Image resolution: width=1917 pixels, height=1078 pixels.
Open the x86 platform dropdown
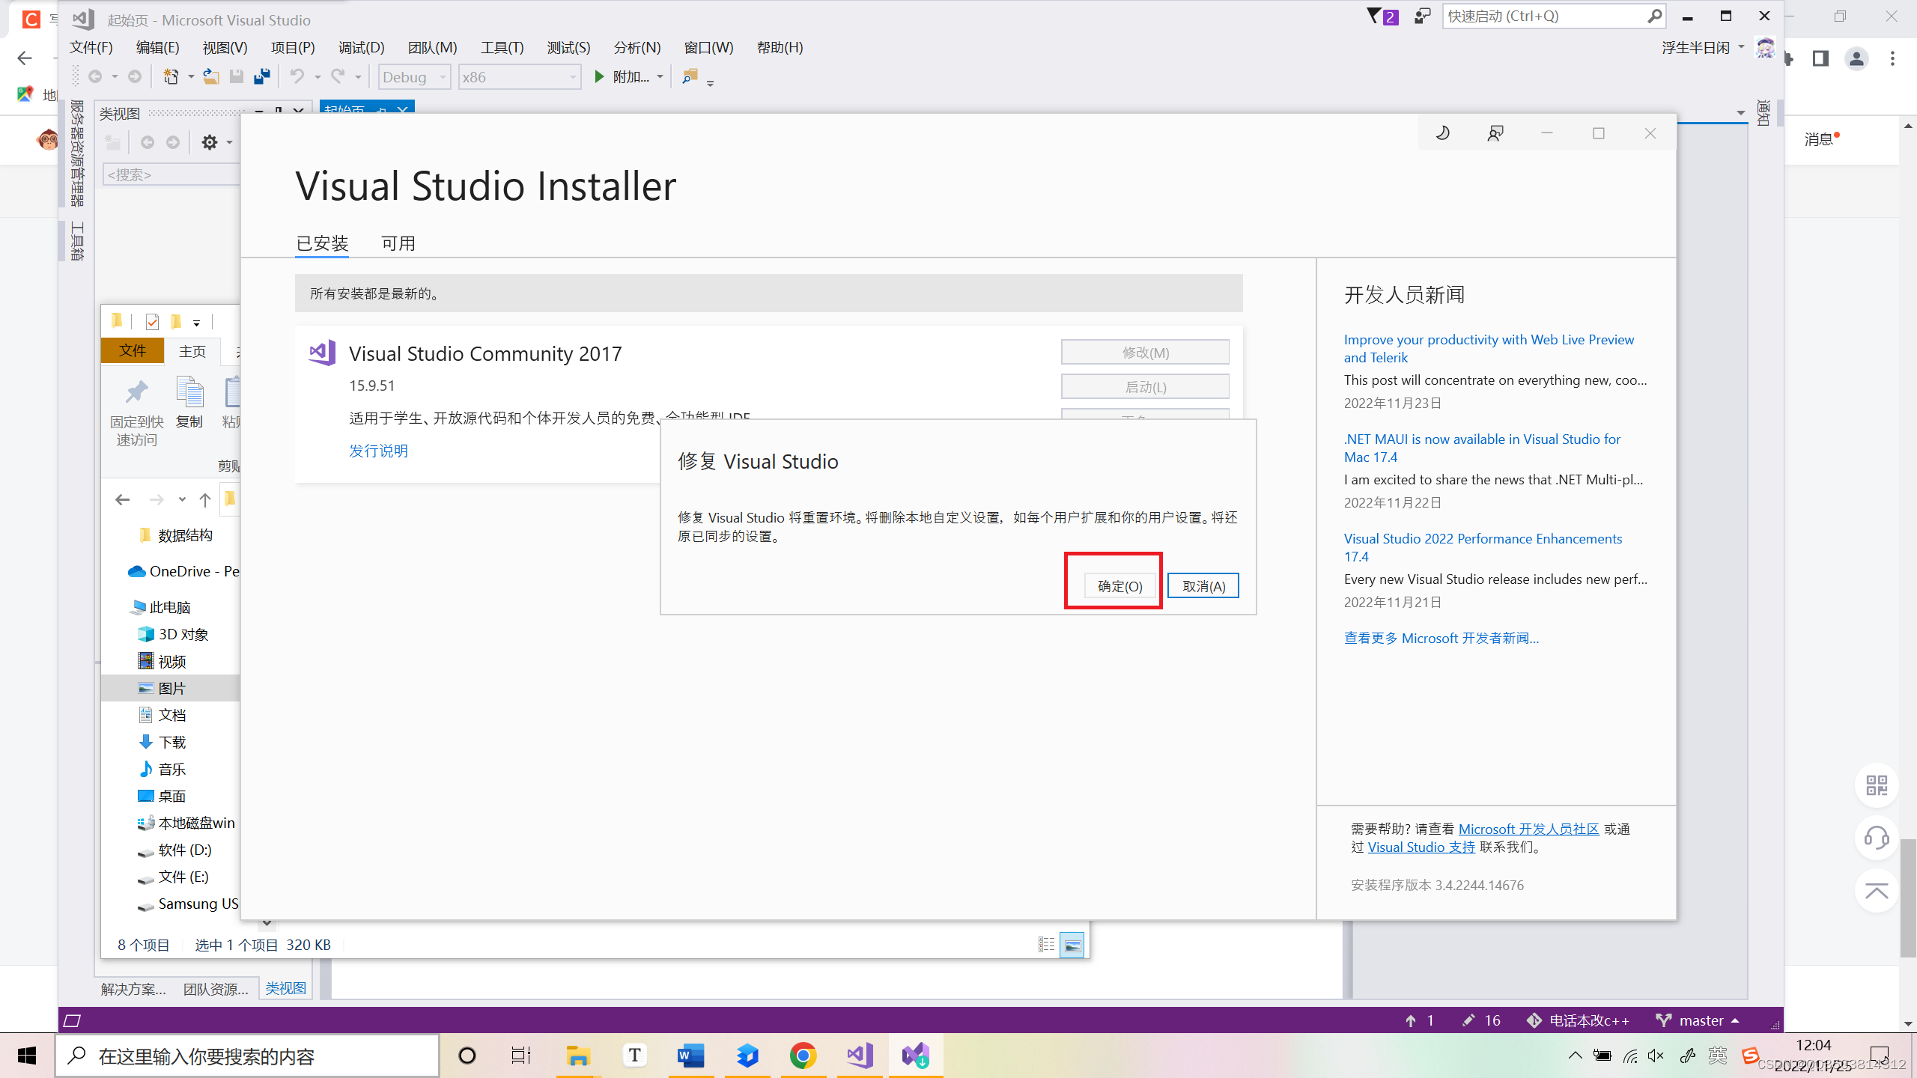point(519,77)
